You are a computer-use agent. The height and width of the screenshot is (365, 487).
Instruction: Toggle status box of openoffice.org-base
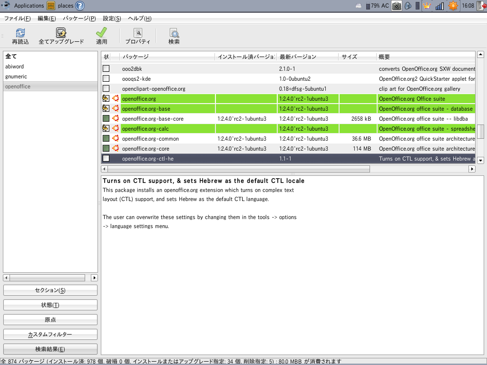pyautogui.click(x=106, y=109)
